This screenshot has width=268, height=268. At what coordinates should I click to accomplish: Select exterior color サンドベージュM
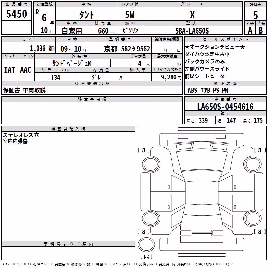coord(72,63)
